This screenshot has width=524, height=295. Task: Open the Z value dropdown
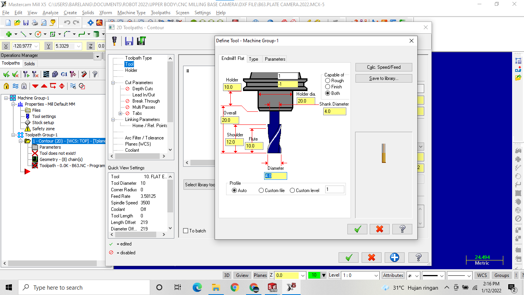tap(303, 275)
